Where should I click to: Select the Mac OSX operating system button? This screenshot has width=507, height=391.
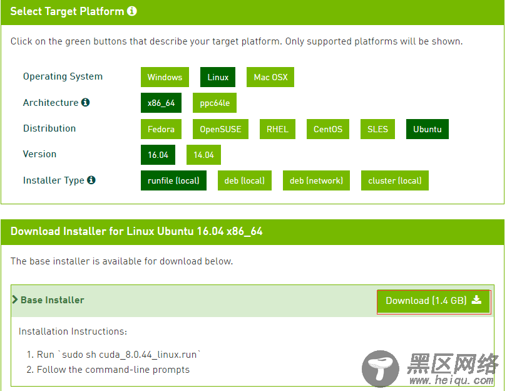pos(270,77)
